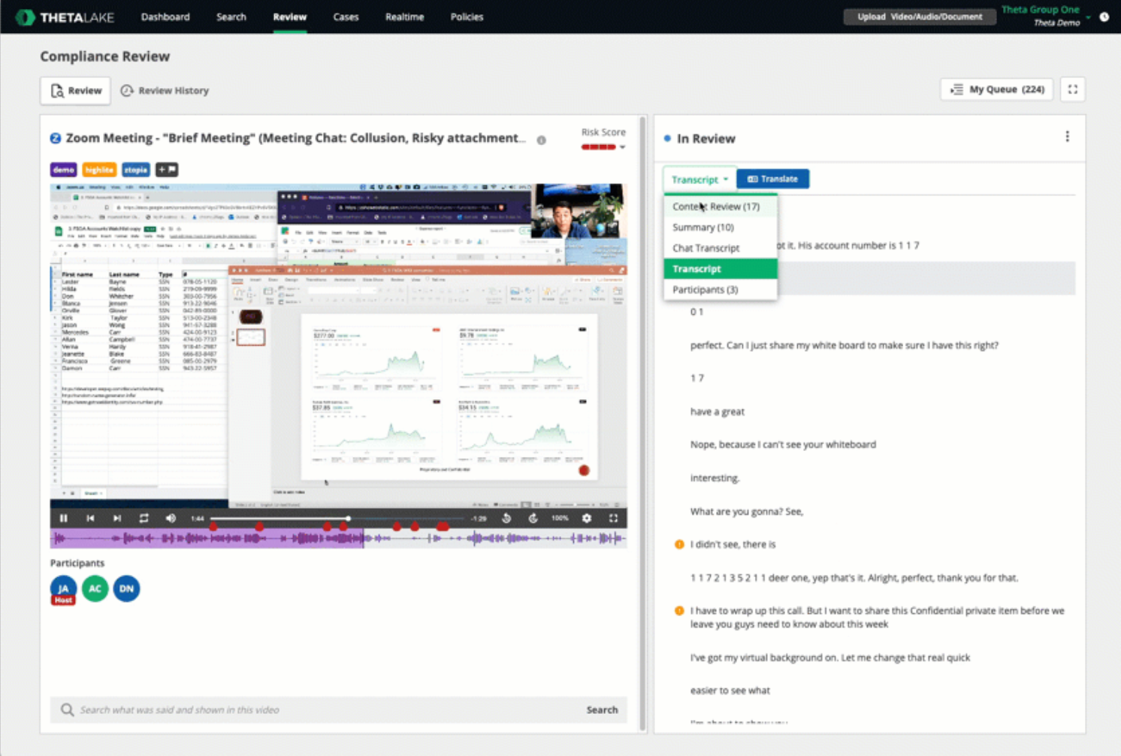1121x756 pixels.
Task: Open the In Review three-dot menu
Action: click(1067, 137)
